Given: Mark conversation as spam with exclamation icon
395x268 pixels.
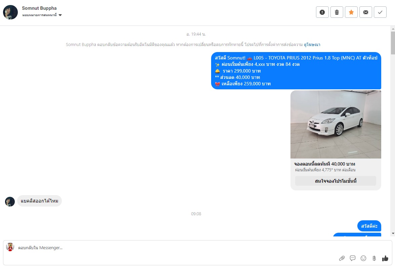Looking at the screenshot, I should (x=322, y=12).
